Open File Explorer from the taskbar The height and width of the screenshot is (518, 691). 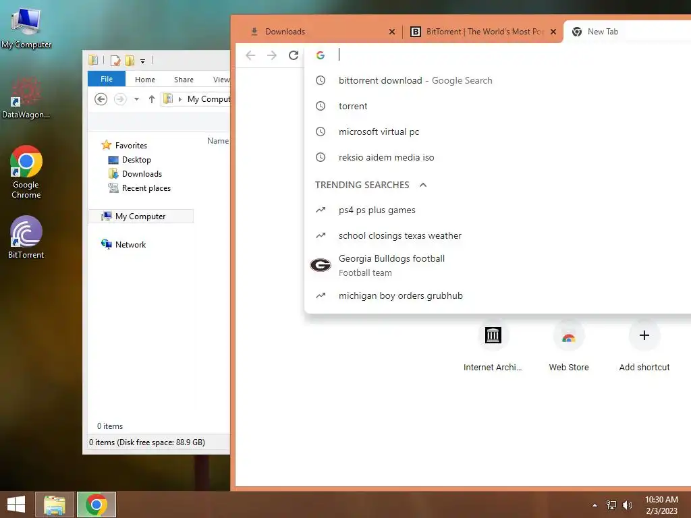point(55,505)
